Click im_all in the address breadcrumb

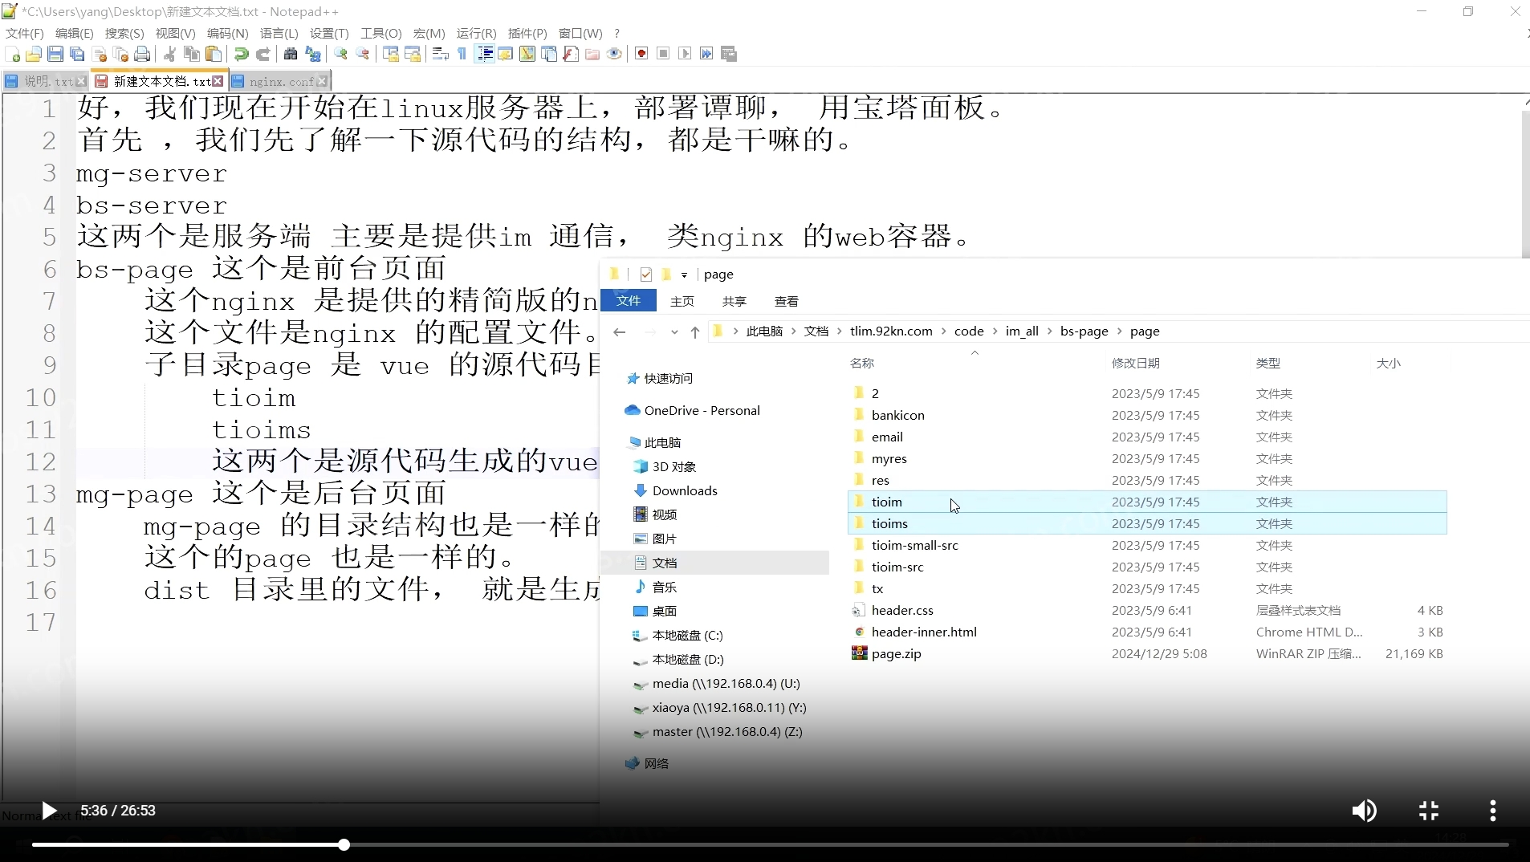point(1021,331)
